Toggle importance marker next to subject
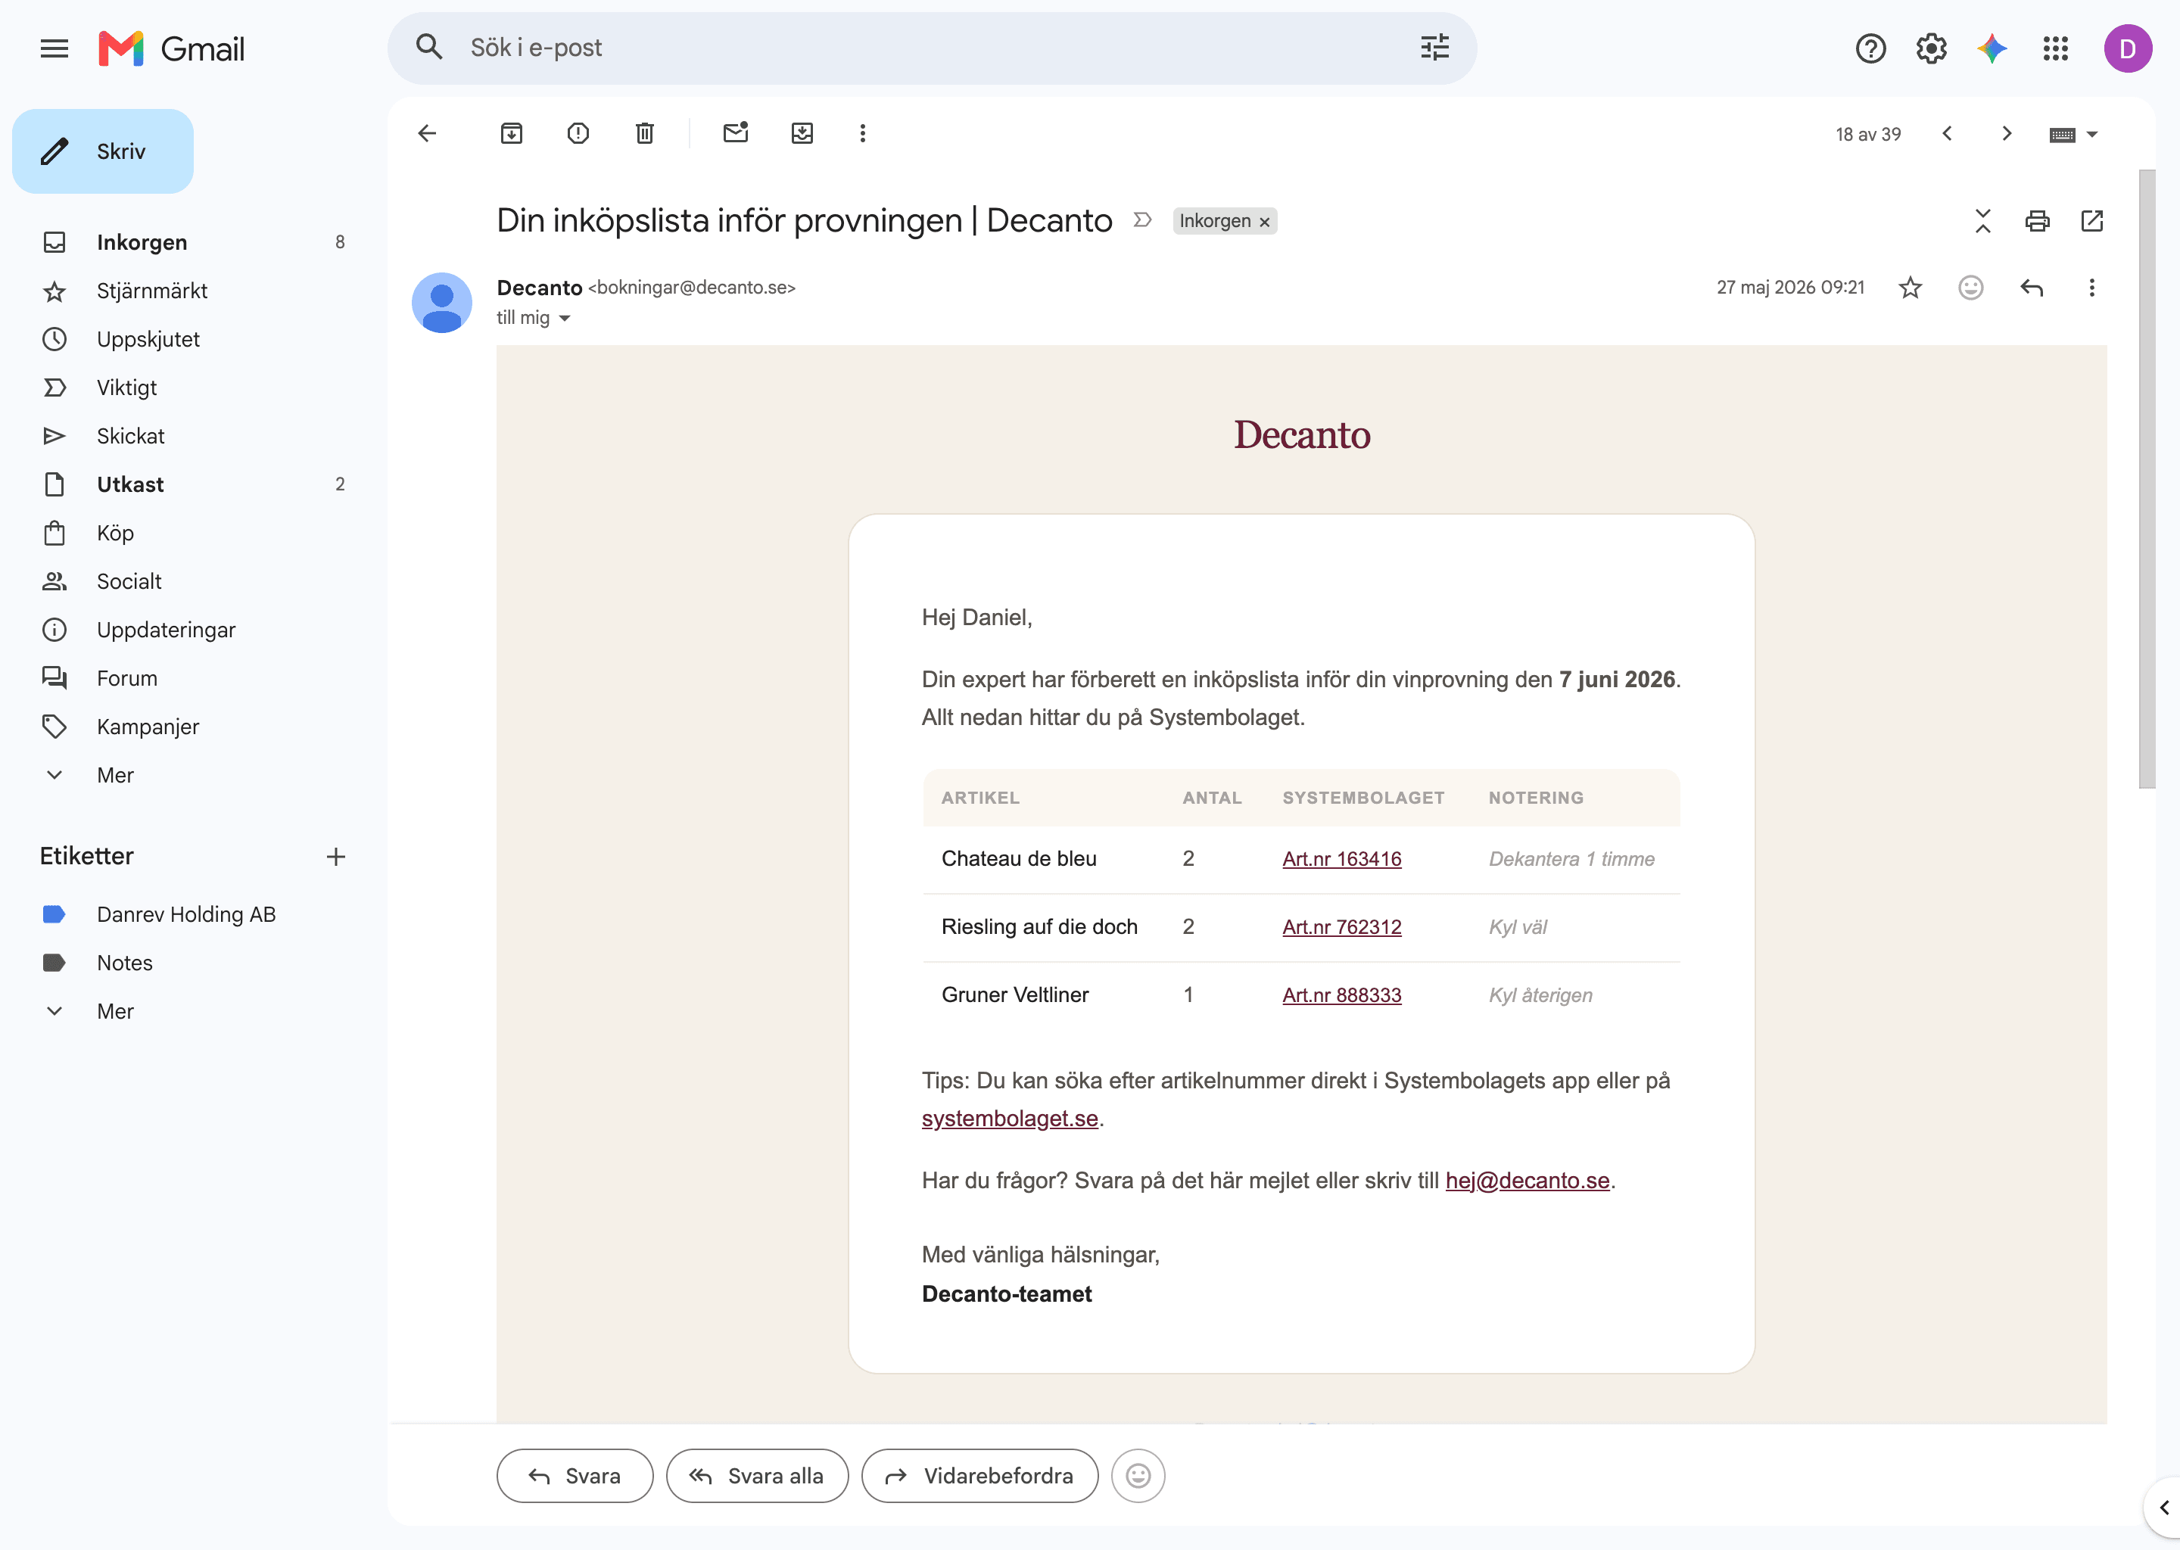This screenshot has width=2180, height=1550. coord(1142,220)
